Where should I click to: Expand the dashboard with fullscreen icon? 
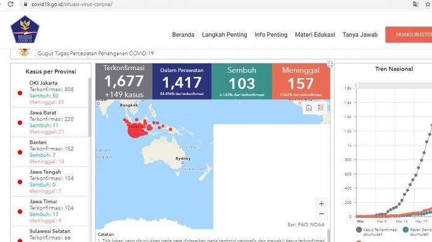[x=330, y=65]
